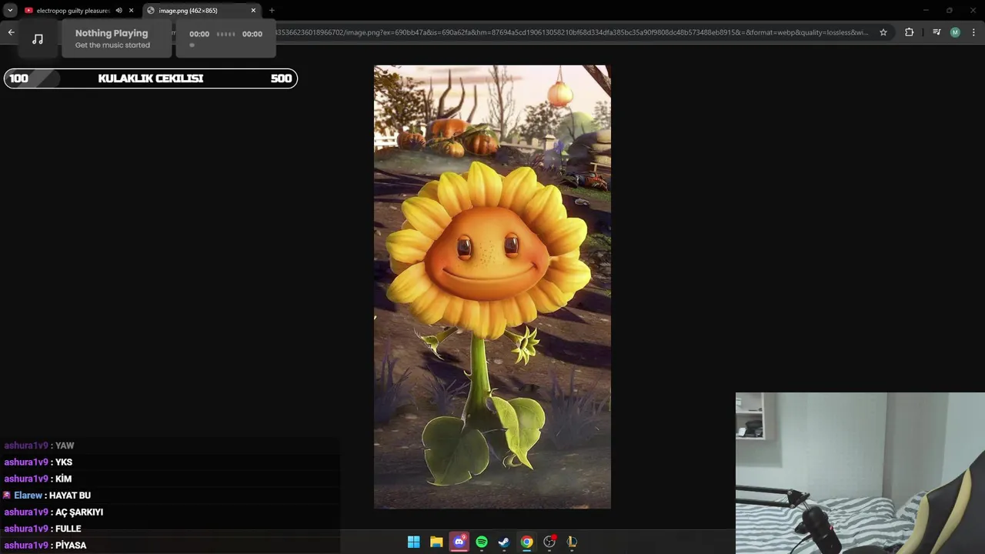Open the Extensions puzzle icon

[x=910, y=32]
